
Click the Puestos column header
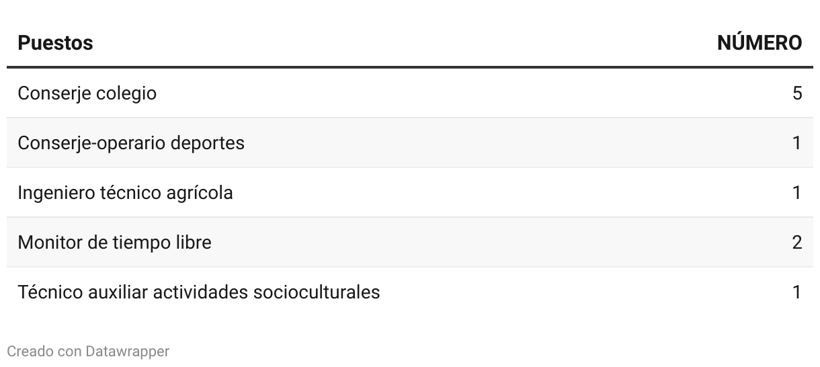point(55,43)
